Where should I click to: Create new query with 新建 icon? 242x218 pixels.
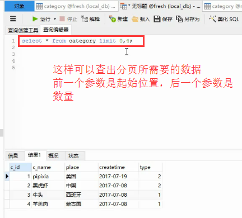click(x=113, y=19)
